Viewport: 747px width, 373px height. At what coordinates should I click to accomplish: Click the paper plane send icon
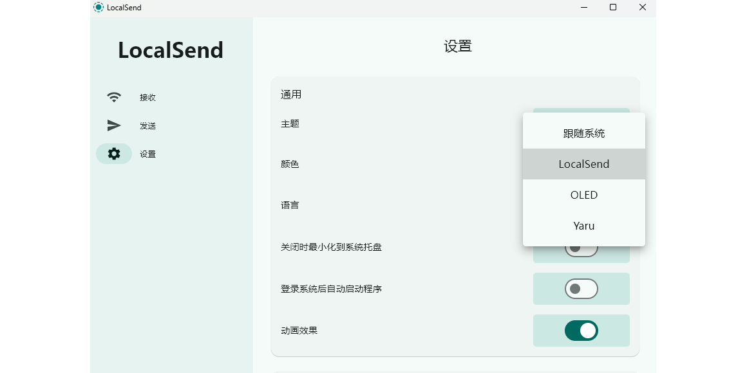click(114, 125)
